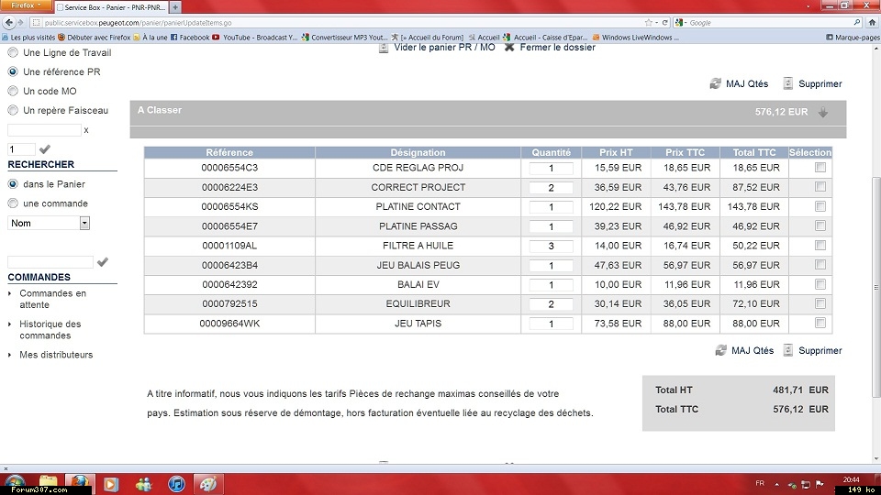
Task: Click the Vider le panier trash icon
Action: (384, 48)
